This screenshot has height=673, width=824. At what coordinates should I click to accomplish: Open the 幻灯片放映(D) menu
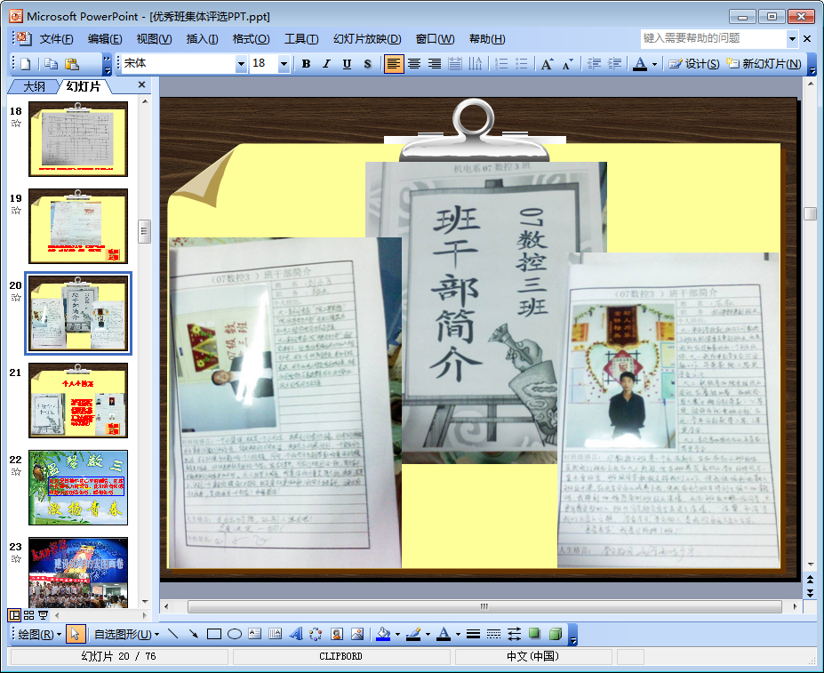click(367, 39)
